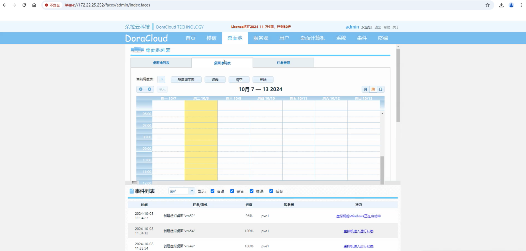Click the event row 创建虚拟桌面"vm52"
This screenshot has height=251, width=526.
(x=263, y=216)
